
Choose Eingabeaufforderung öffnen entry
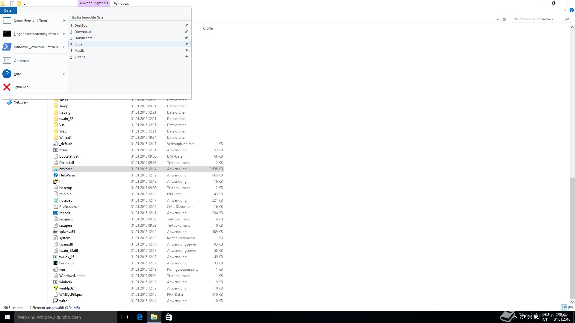pyautogui.click(x=34, y=34)
